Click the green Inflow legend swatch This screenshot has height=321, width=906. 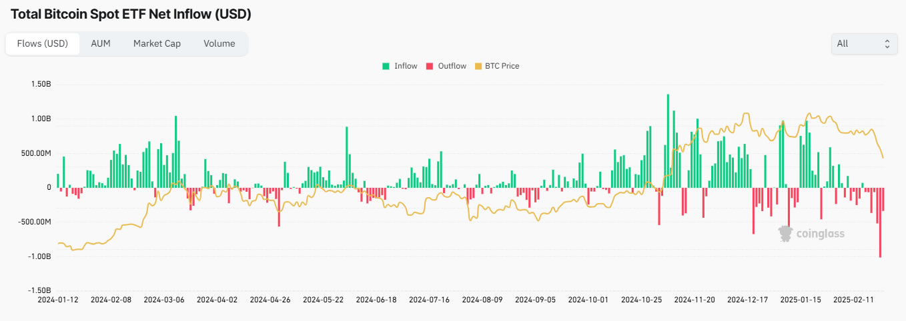(x=386, y=66)
